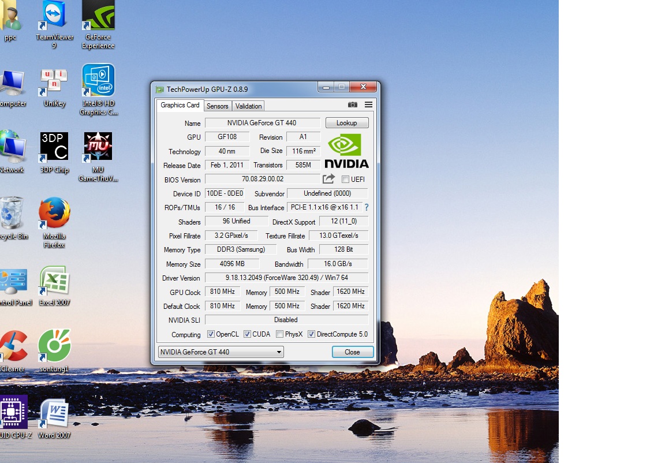Open UniKey desktop shortcut
The image size is (665, 463).
(x=54, y=88)
